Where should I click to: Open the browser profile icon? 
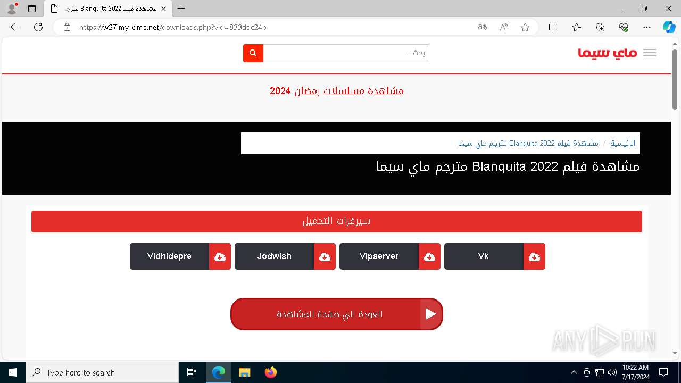click(x=12, y=9)
